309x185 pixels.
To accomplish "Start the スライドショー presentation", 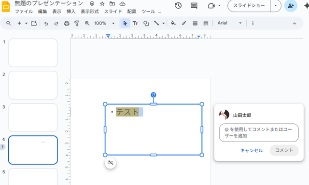I will click(249, 6).
